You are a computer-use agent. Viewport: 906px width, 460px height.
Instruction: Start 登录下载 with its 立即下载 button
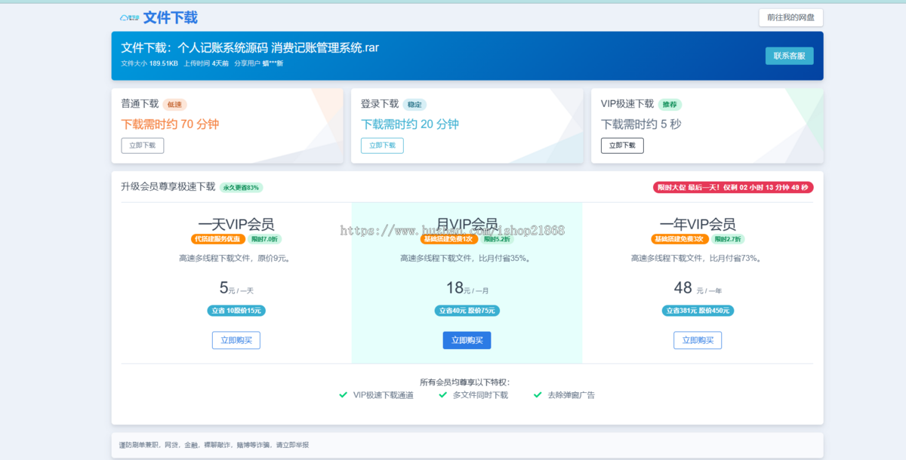[382, 146]
